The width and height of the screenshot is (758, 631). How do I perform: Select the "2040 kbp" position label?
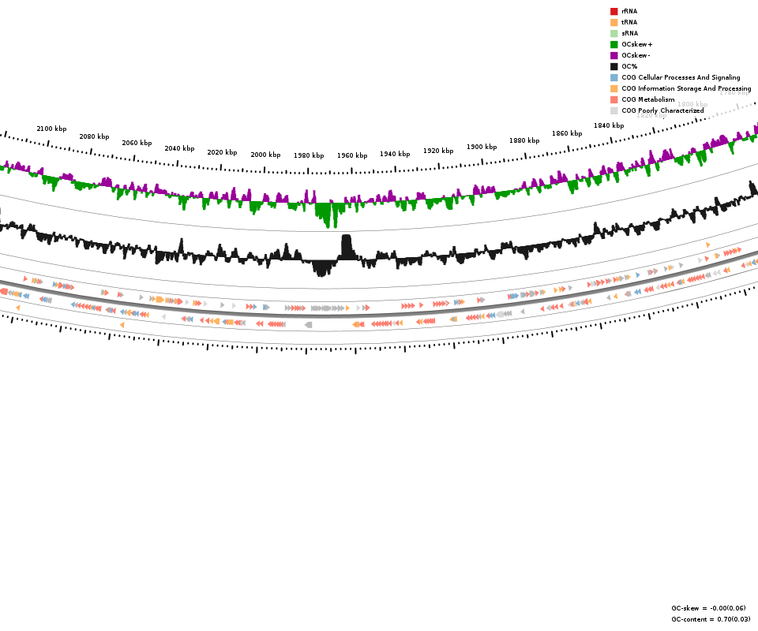pos(179,148)
